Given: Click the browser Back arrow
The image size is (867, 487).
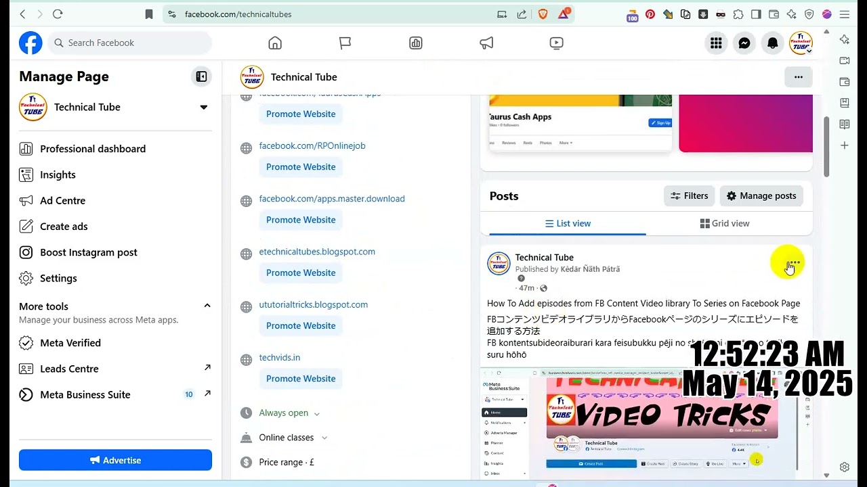Looking at the screenshot, I should (22, 14).
